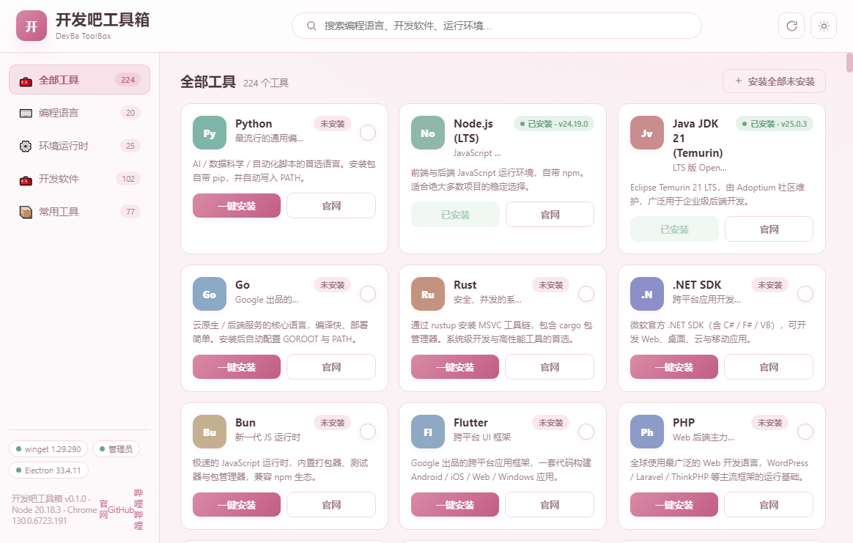Screen dimensions: 853x543
Task: Open the 全部工具 category
Action: (79, 80)
